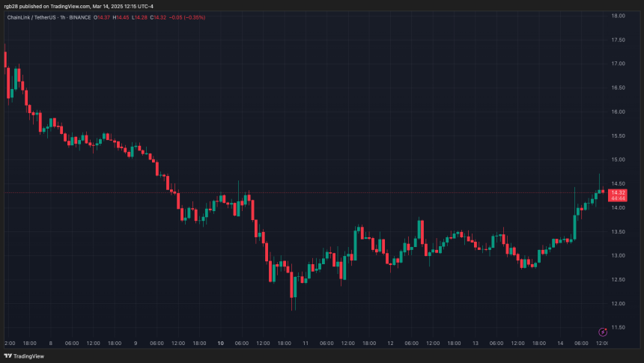Viewport: 644px width, 363px height.
Task: Click the 44:44 candle countdown label
Action: point(619,198)
